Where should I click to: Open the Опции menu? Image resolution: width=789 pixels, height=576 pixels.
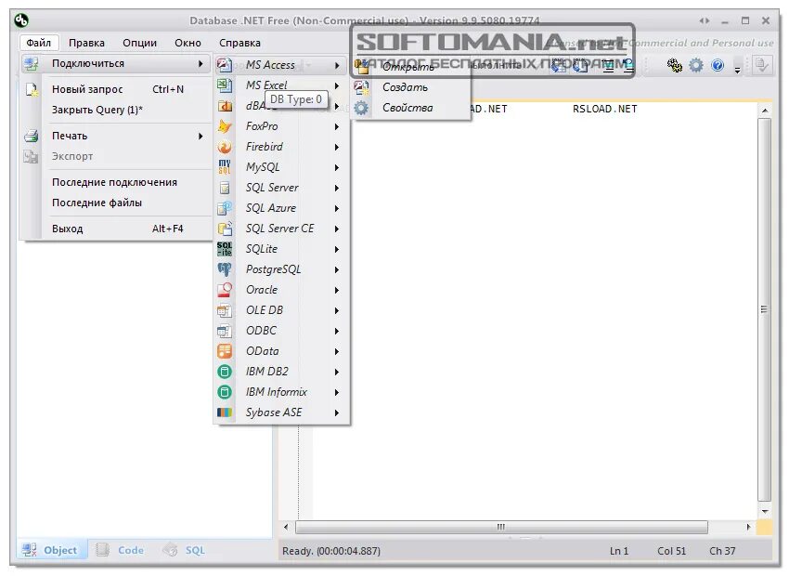point(139,43)
